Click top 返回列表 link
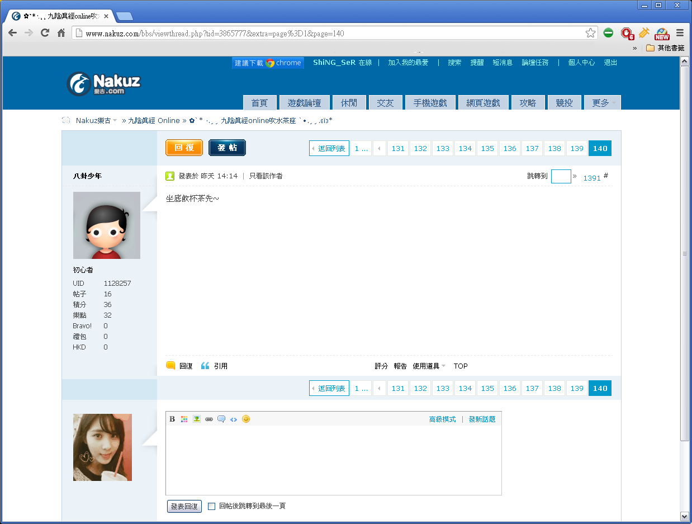The height and width of the screenshot is (524, 692). (x=329, y=148)
